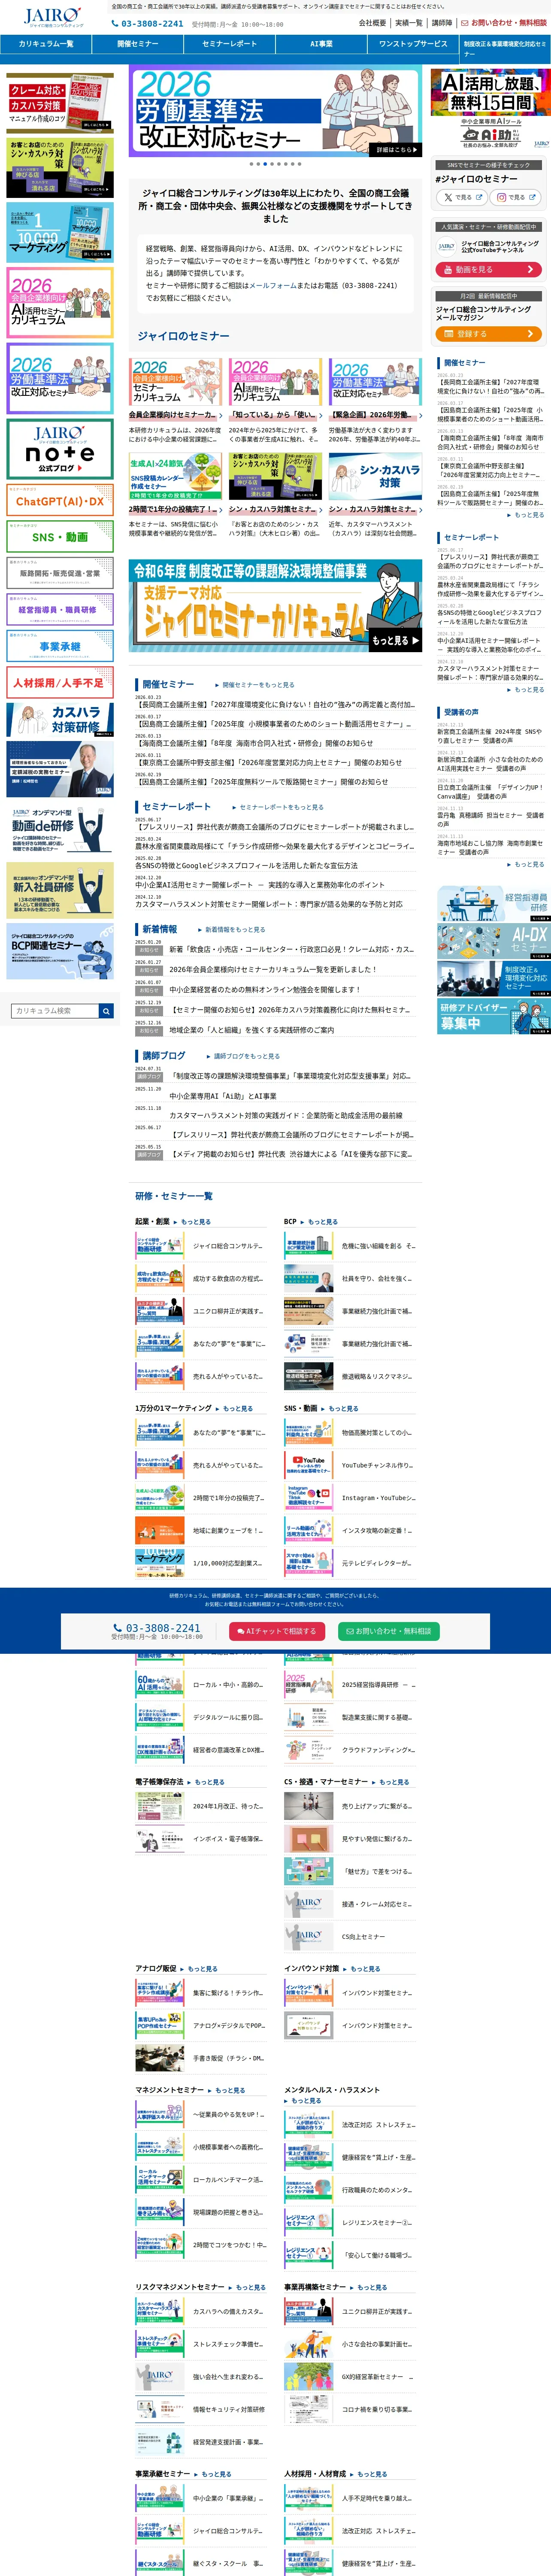The image size is (551, 2576).
Task: Click the phone icon in the top header
Action: coord(115,23)
